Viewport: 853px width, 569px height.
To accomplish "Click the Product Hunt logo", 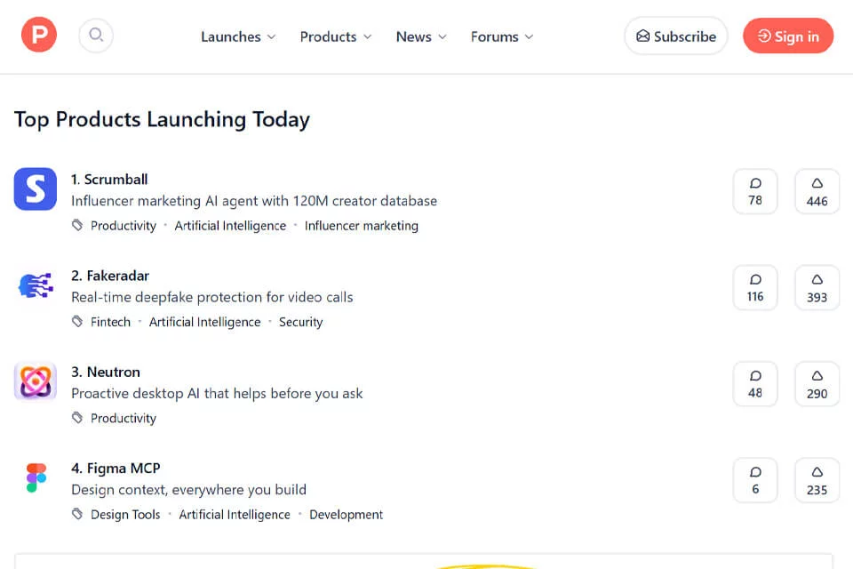I will pos(38,35).
